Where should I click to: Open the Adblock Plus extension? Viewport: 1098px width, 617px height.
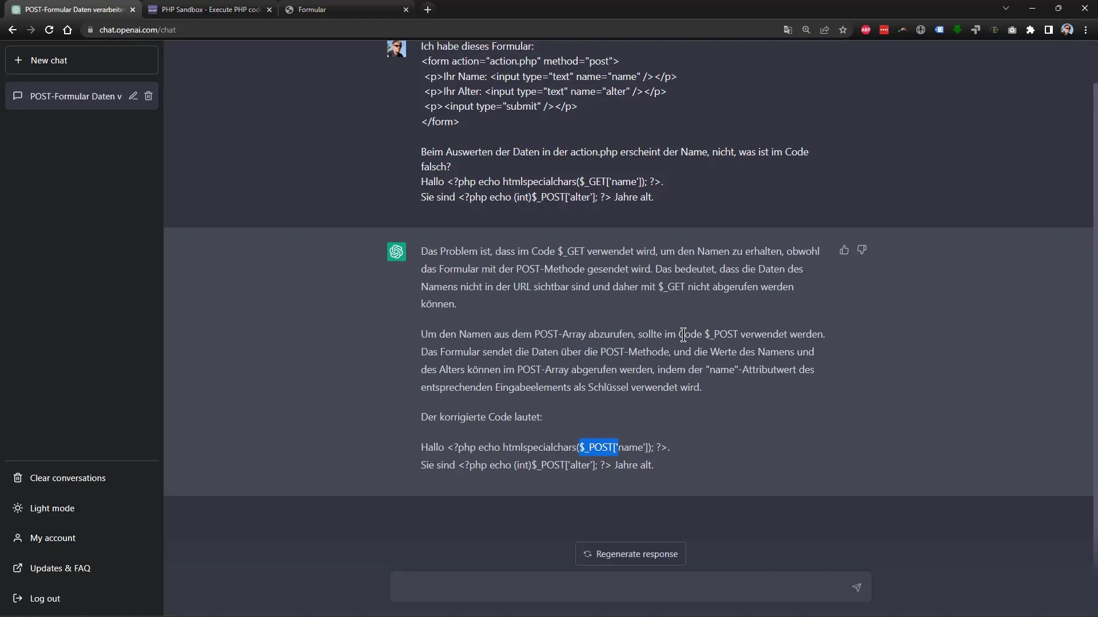click(x=866, y=30)
